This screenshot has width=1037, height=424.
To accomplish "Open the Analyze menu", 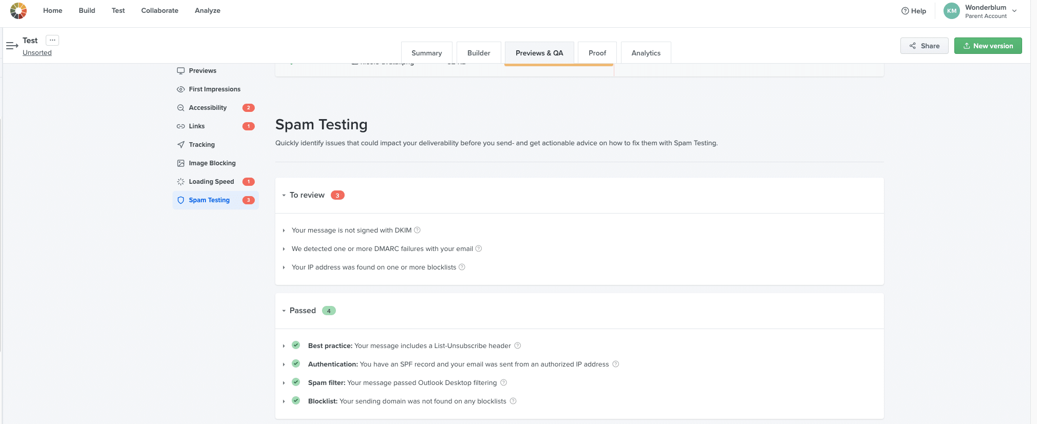I will point(208,10).
